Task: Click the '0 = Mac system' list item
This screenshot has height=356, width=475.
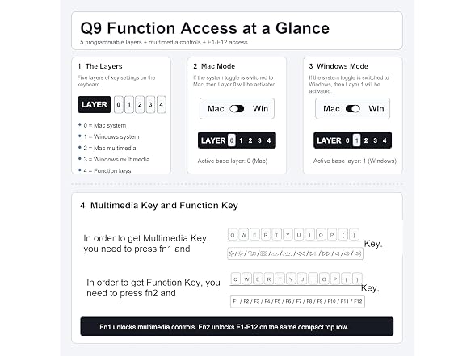Action: click(105, 125)
